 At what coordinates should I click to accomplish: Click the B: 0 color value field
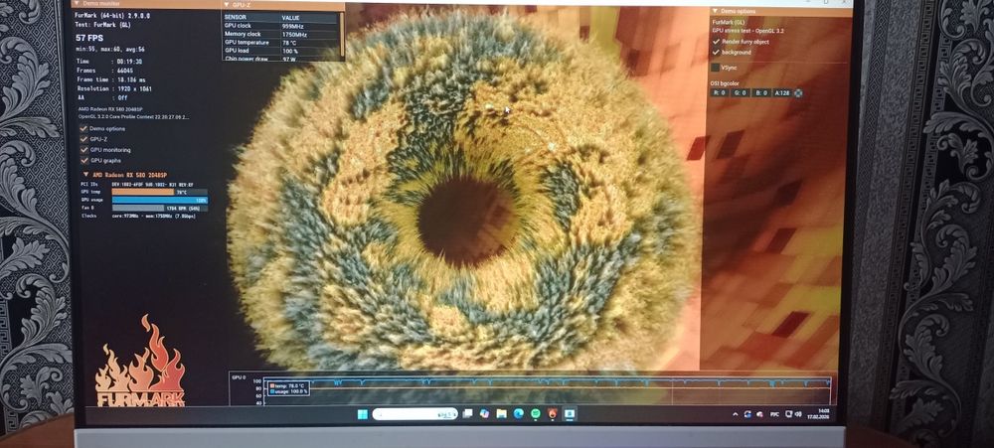coord(762,92)
